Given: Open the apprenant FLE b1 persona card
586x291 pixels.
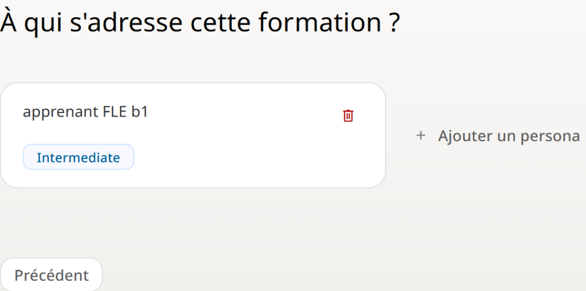Looking at the screenshot, I should [229, 137].
